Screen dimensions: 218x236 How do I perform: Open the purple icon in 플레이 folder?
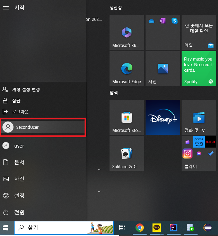187,142
